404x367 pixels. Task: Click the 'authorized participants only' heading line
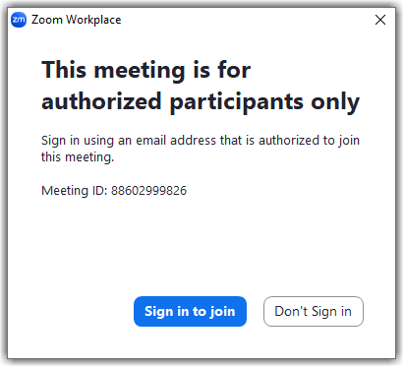tap(201, 102)
